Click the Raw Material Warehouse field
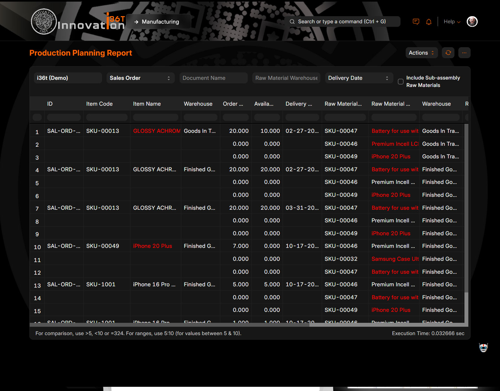The image size is (500, 391). tap(286, 78)
